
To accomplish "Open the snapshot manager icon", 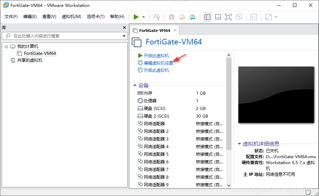I will coord(193,17).
